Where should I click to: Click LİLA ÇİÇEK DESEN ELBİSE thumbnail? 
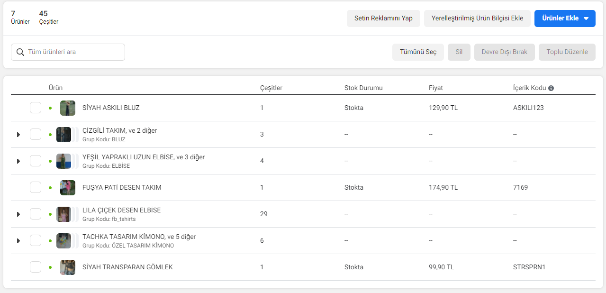(x=64, y=214)
